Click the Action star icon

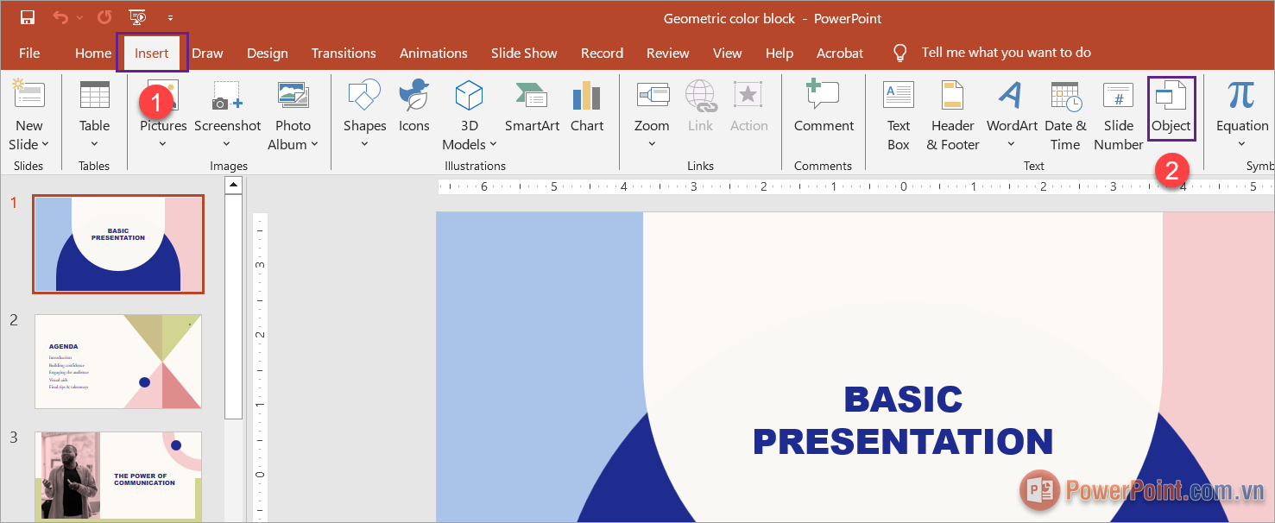point(748,95)
